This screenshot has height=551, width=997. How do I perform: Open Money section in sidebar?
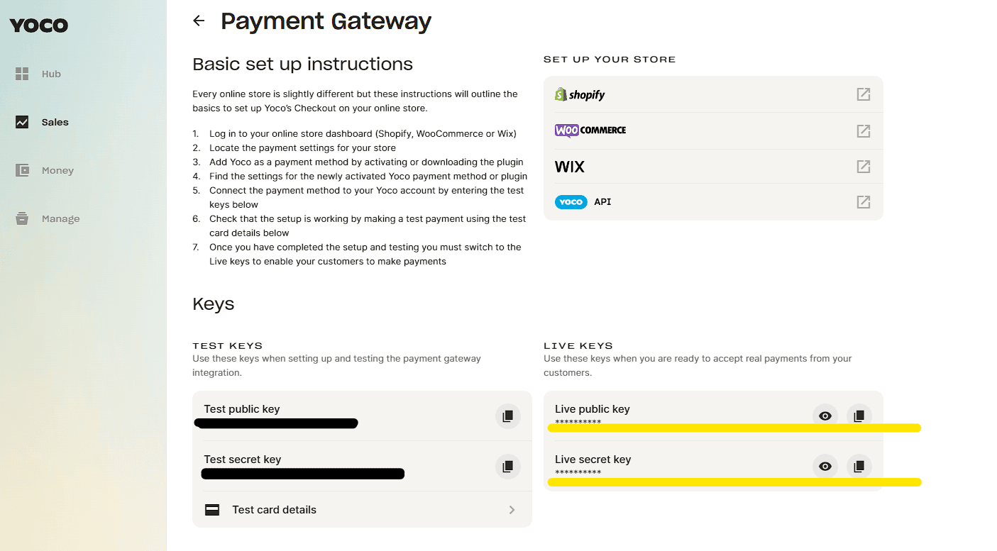click(x=57, y=170)
